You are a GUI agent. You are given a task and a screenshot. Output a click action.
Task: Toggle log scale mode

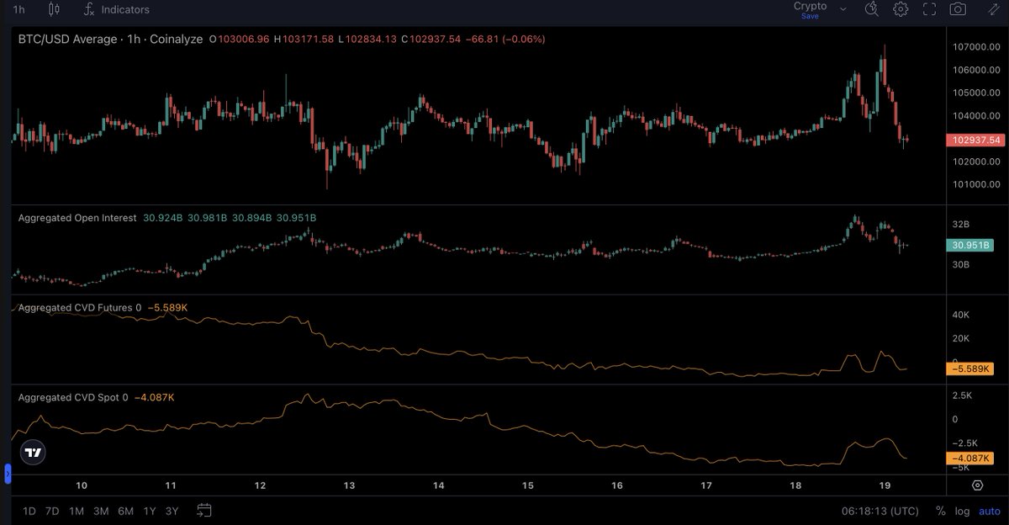pyautogui.click(x=962, y=511)
